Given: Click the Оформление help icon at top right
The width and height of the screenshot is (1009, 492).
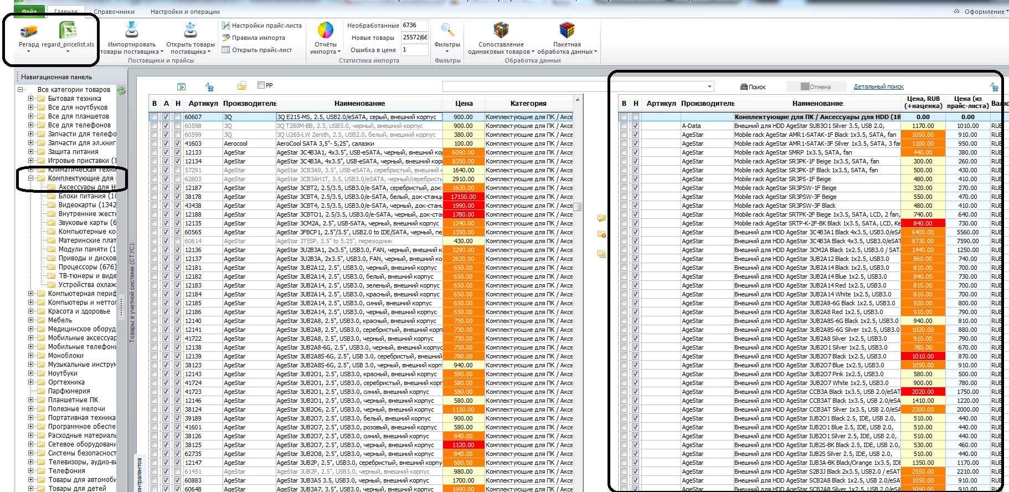Looking at the screenshot, I should [957, 11].
